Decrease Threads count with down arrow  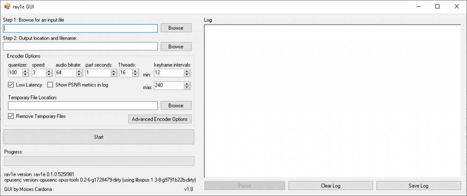point(135,74)
